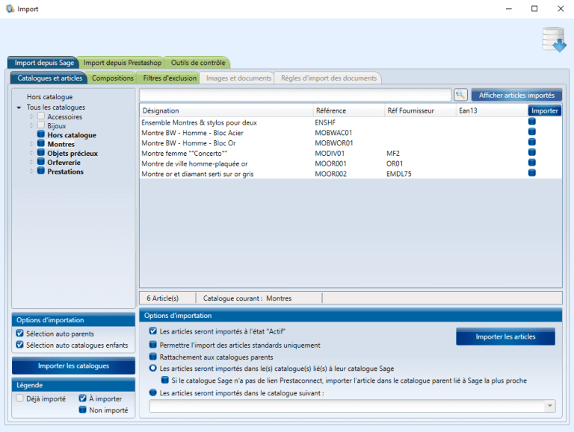
Task: Click Importer les articles button
Action: point(505,336)
